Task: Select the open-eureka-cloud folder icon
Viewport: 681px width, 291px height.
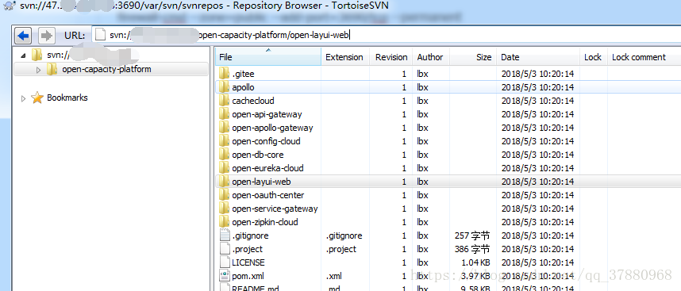Action: (x=224, y=168)
